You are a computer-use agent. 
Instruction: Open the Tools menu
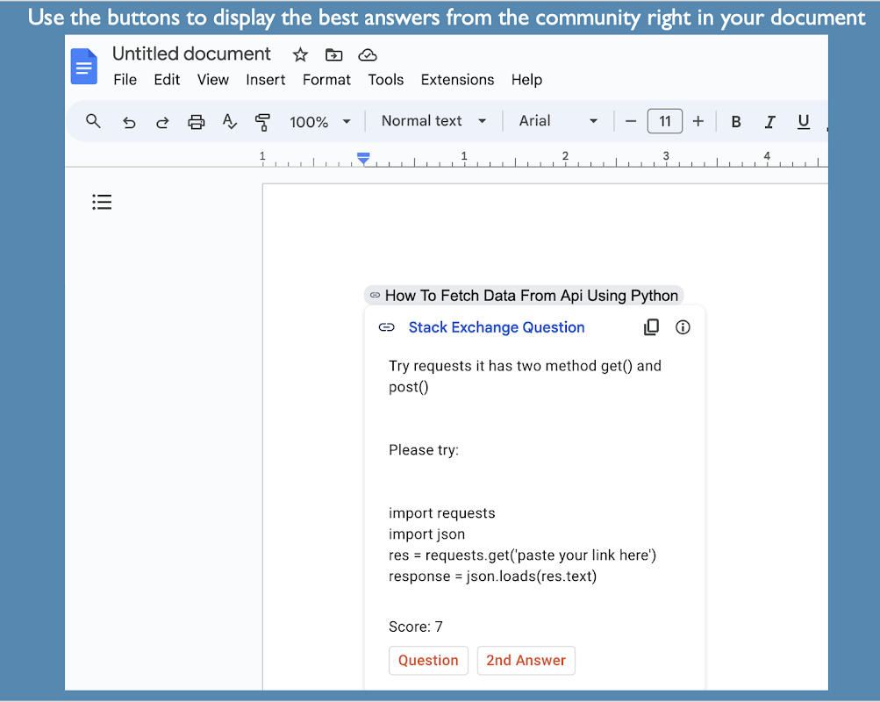[385, 80]
